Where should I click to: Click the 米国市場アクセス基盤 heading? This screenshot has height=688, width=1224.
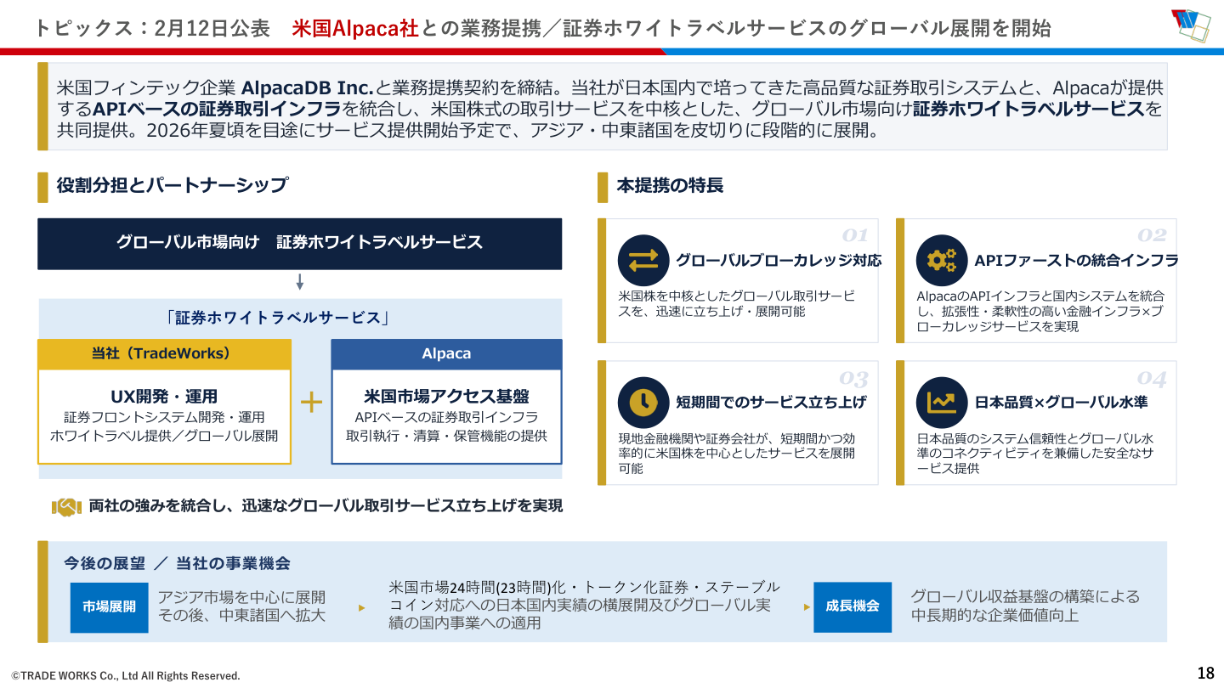pos(446,397)
